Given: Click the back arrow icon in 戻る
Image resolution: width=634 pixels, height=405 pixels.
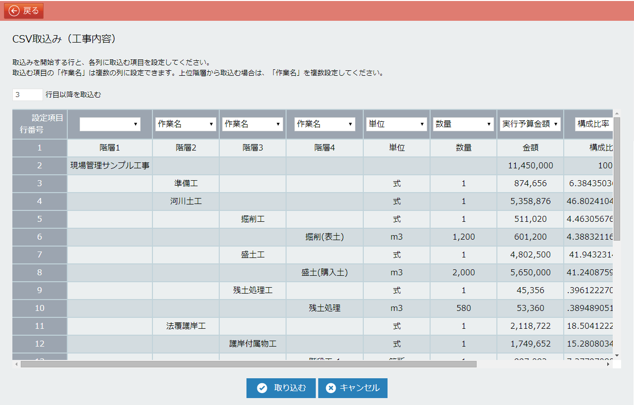Looking at the screenshot, I should coord(14,11).
